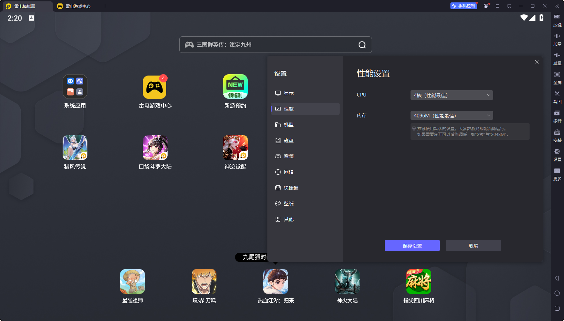Collapse the right sidebar with double-chevron icon
Viewport: 564px width, 321px height.
click(557, 6)
